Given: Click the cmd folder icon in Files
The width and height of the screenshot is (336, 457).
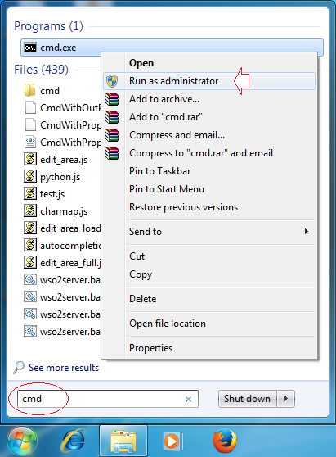Looking at the screenshot, I should click(29, 91).
